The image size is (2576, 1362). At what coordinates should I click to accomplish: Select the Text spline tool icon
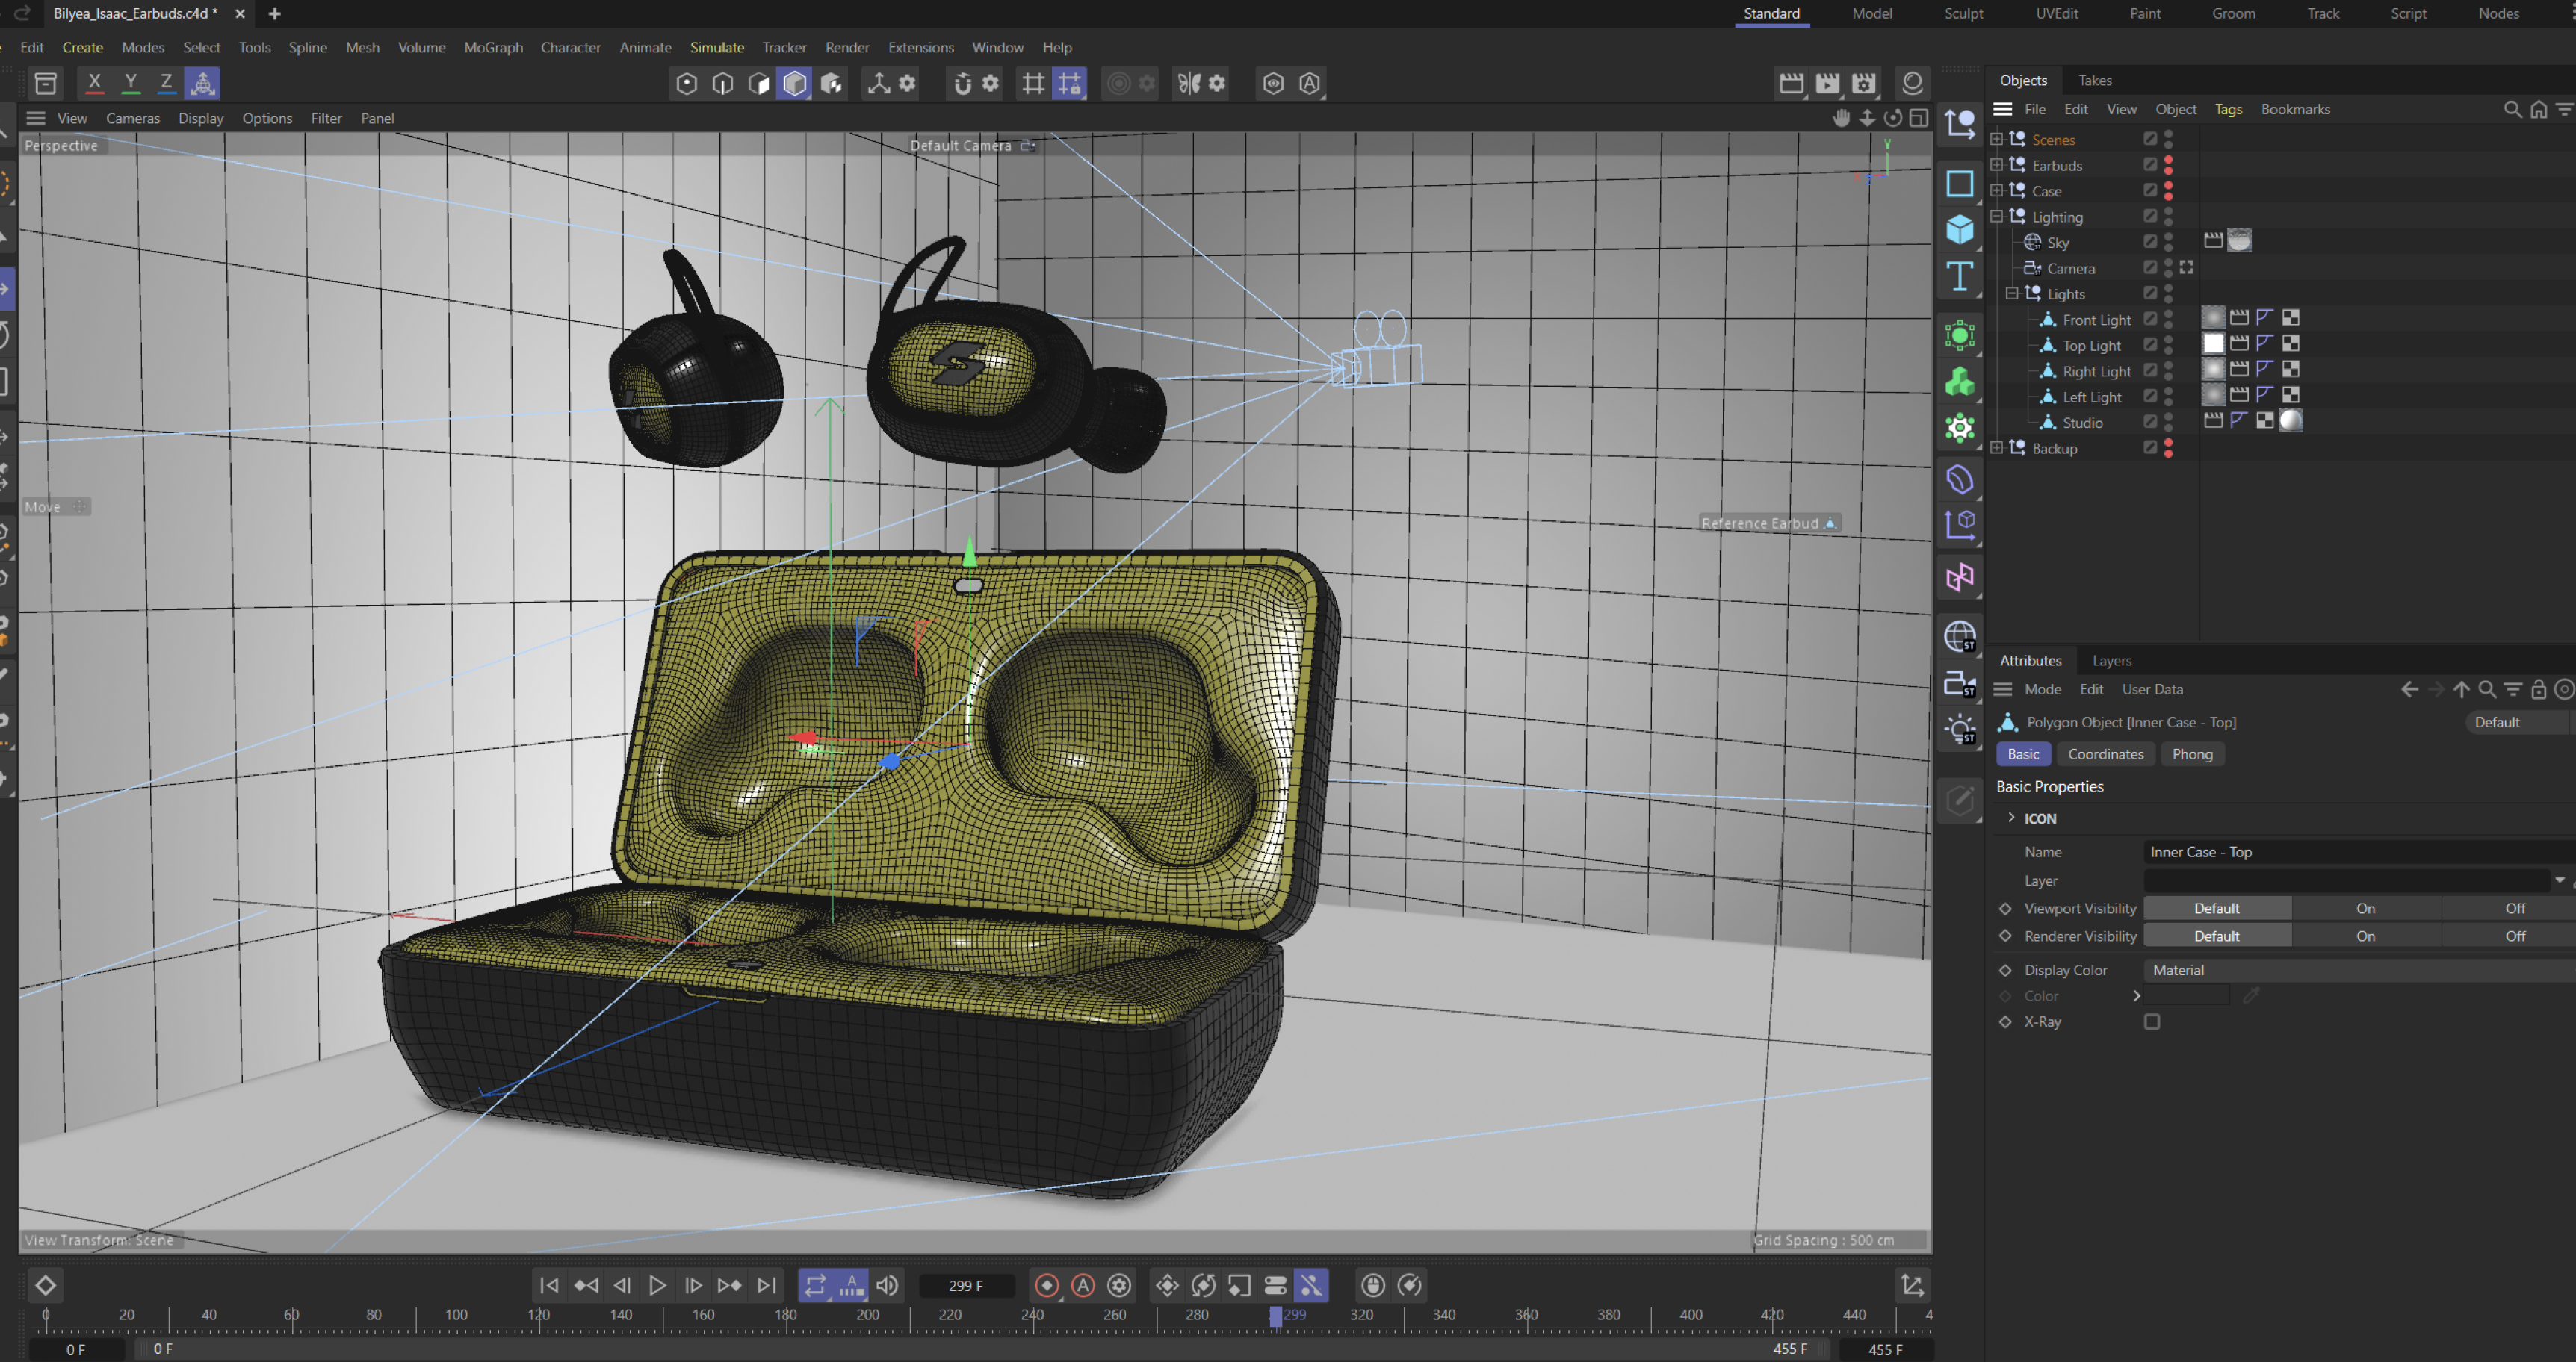pos(1959,276)
